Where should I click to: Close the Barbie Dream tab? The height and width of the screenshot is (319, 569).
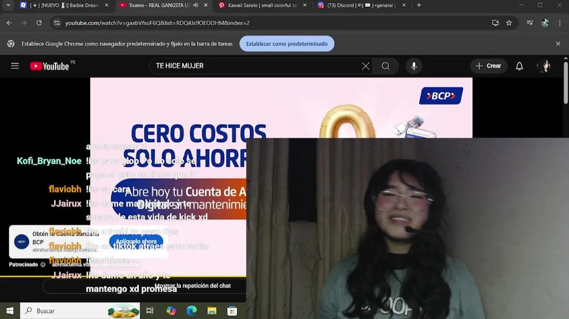coord(106,5)
